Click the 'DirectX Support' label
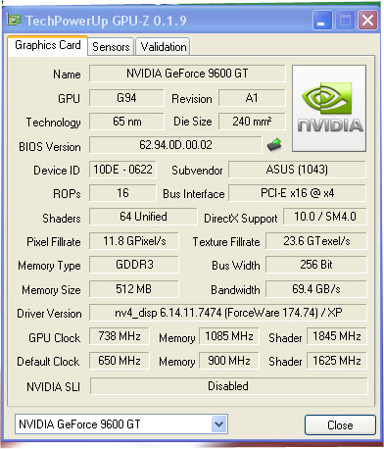The height and width of the screenshot is (449, 384). coord(241,219)
